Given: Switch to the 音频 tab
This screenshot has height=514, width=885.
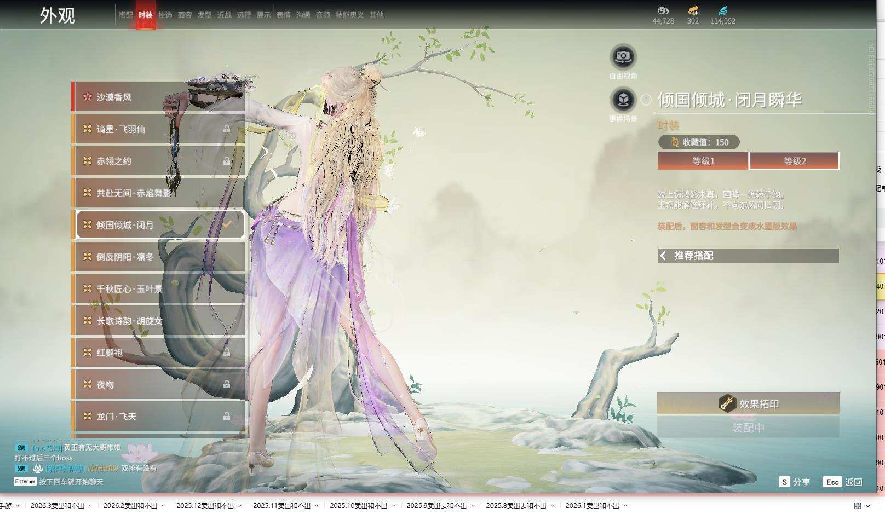Looking at the screenshot, I should point(323,15).
